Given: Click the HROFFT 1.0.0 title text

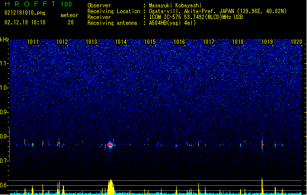Looking at the screenshot, I should (39, 4).
